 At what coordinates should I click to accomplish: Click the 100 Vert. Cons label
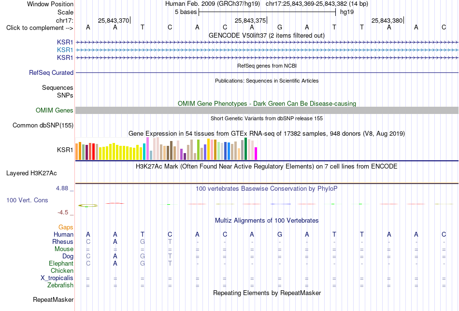click(27, 200)
